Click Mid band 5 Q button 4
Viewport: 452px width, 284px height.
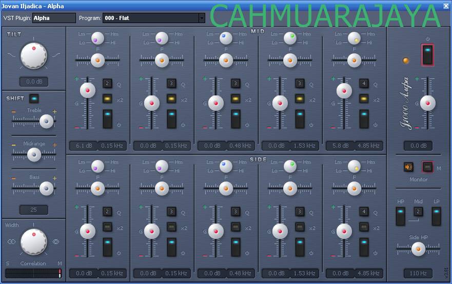point(364,84)
